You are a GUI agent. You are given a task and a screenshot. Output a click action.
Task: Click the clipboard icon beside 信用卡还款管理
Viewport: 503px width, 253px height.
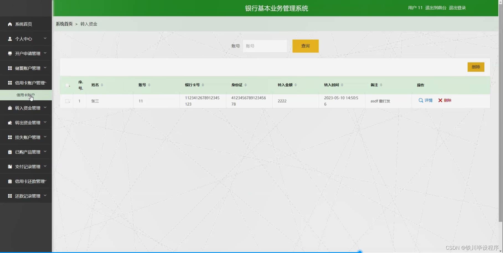click(10, 181)
